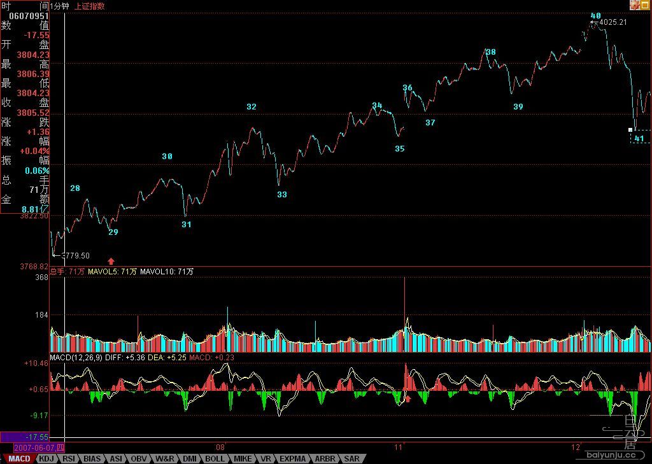This screenshot has height=464, width=652.
Task: Click the red arrow marker in MACD panel
Action: click(x=408, y=399)
